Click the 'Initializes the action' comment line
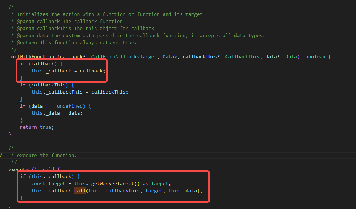The image size is (356, 209). (x=107, y=14)
